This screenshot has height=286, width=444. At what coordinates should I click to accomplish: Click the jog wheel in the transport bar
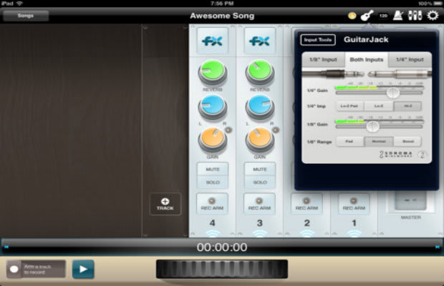[x=222, y=269]
